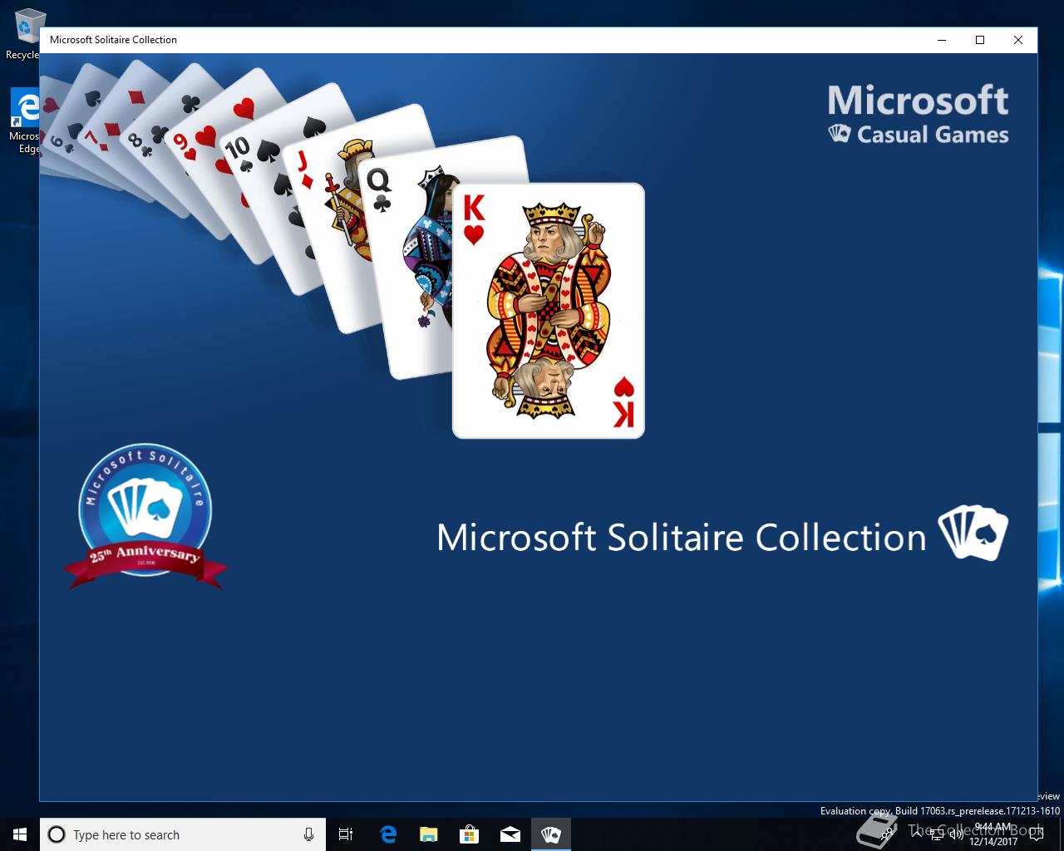Select the Solitaire Collection taskbar icon

[x=551, y=834]
